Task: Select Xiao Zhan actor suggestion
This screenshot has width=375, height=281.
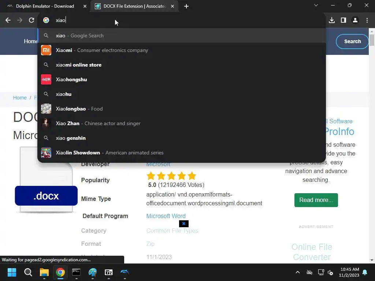Action: (182, 123)
